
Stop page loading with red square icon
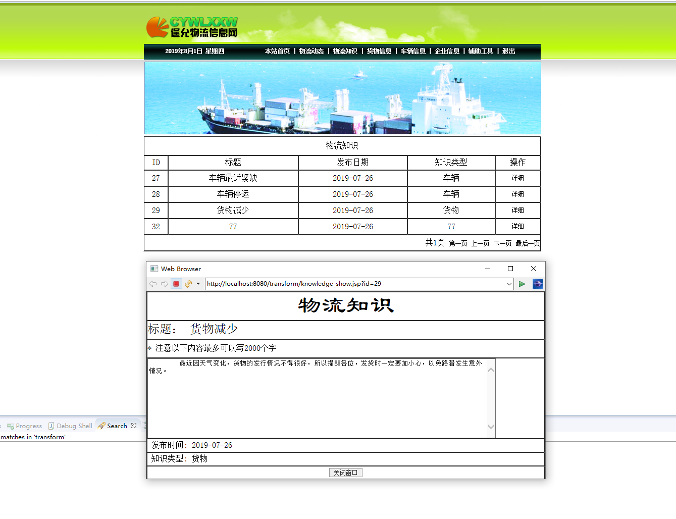pyautogui.click(x=176, y=284)
